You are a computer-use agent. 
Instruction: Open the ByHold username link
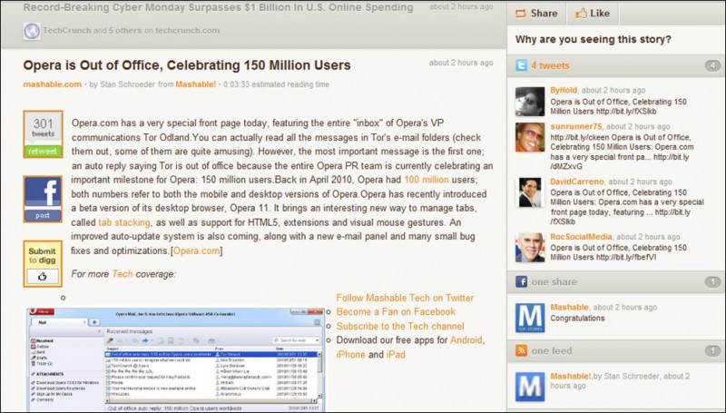[564, 90]
